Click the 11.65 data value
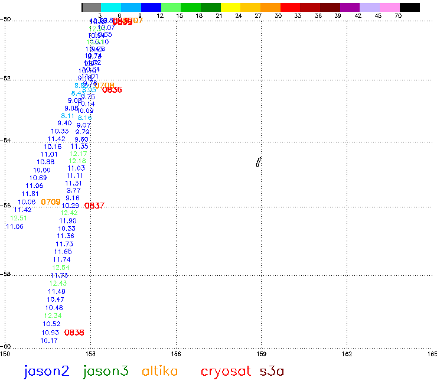The image size is (437, 384). [63, 252]
